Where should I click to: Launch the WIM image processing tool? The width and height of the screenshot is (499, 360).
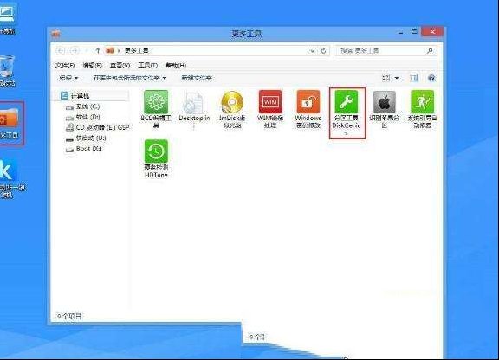[270, 109]
